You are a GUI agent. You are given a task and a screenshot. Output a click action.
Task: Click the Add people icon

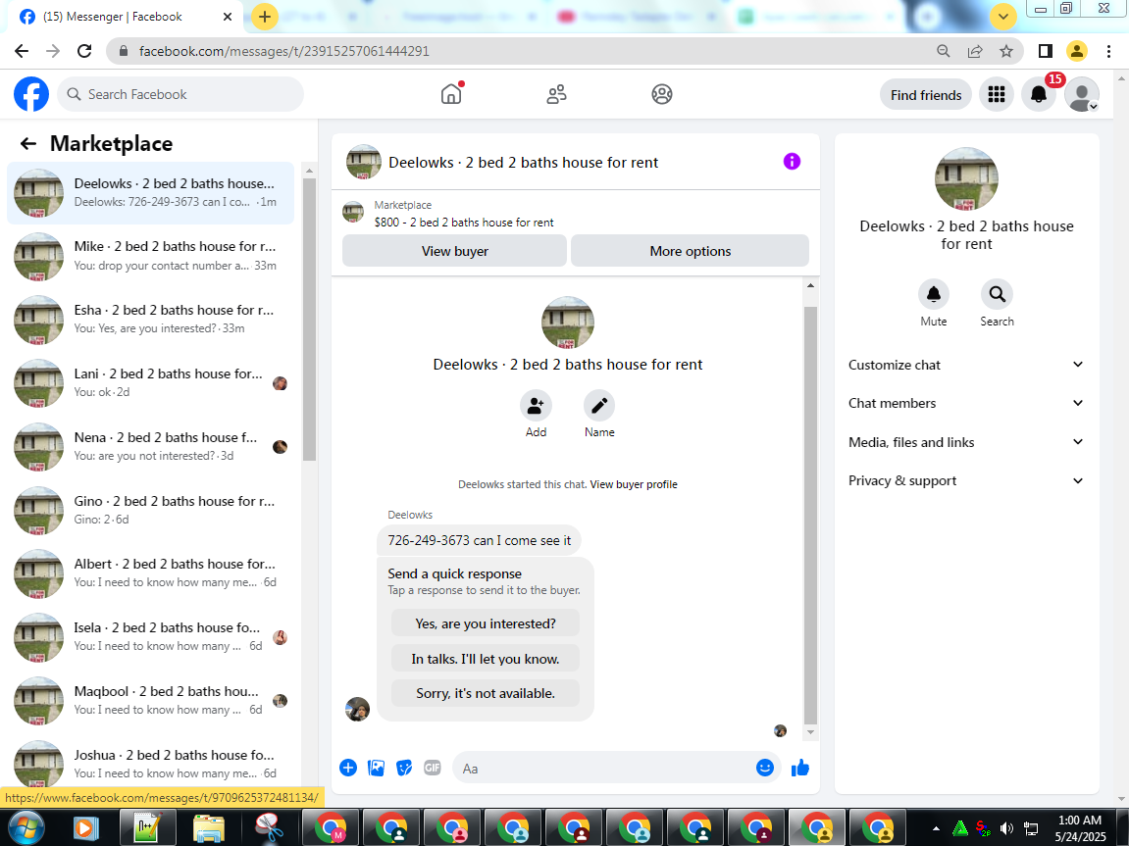coord(536,406)
